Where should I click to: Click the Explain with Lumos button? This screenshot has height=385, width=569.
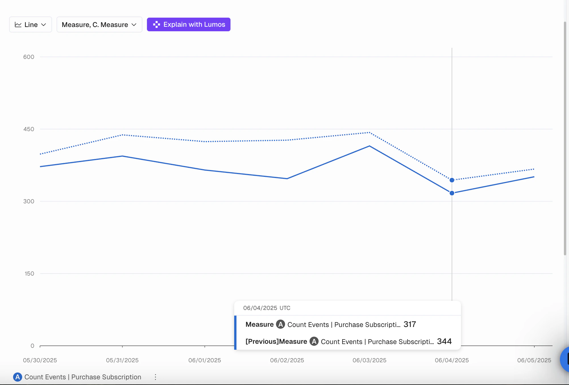coord(188,24)
